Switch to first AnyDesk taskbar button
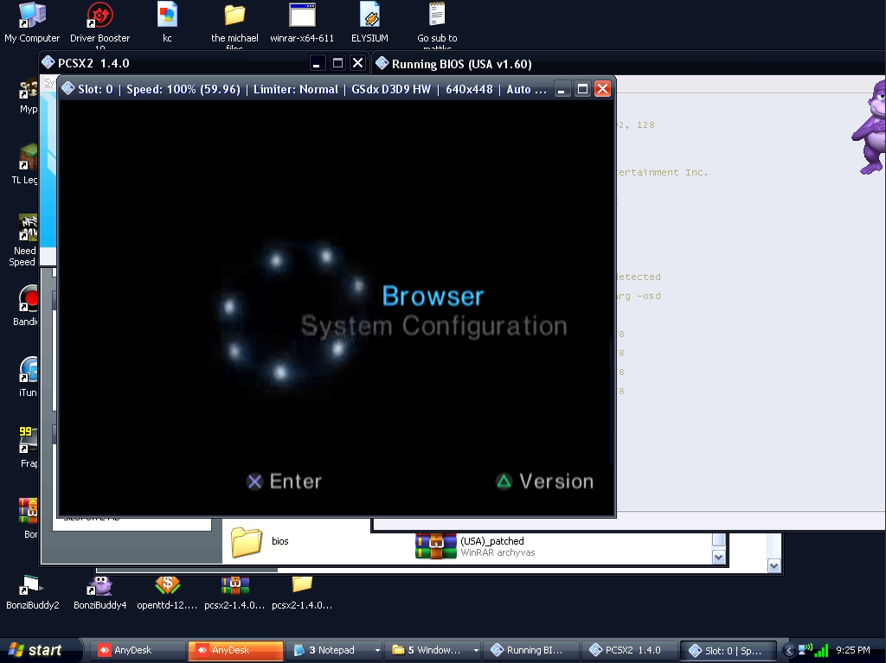886x663 pixels. [137, 650]
